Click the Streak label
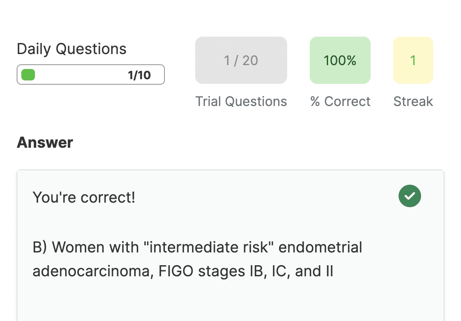Screen dimensions: 461x321 point(413,101)
